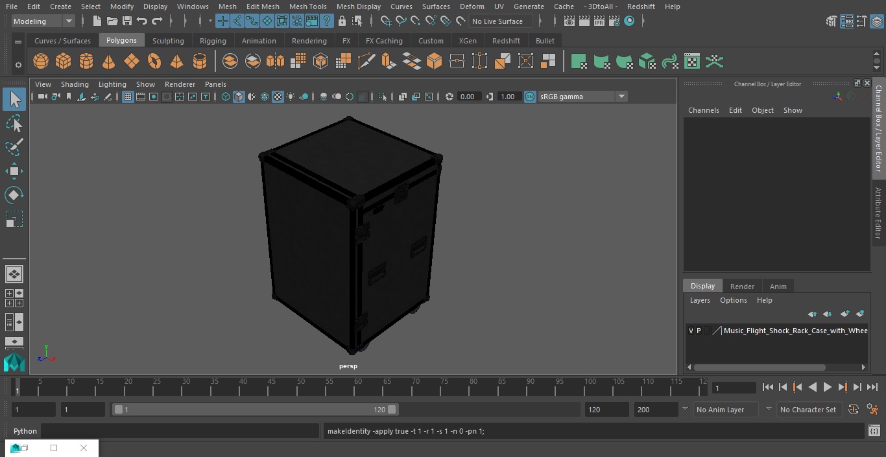Click the Open Scene folder icon
886x457 pixels.
(112, 21)
